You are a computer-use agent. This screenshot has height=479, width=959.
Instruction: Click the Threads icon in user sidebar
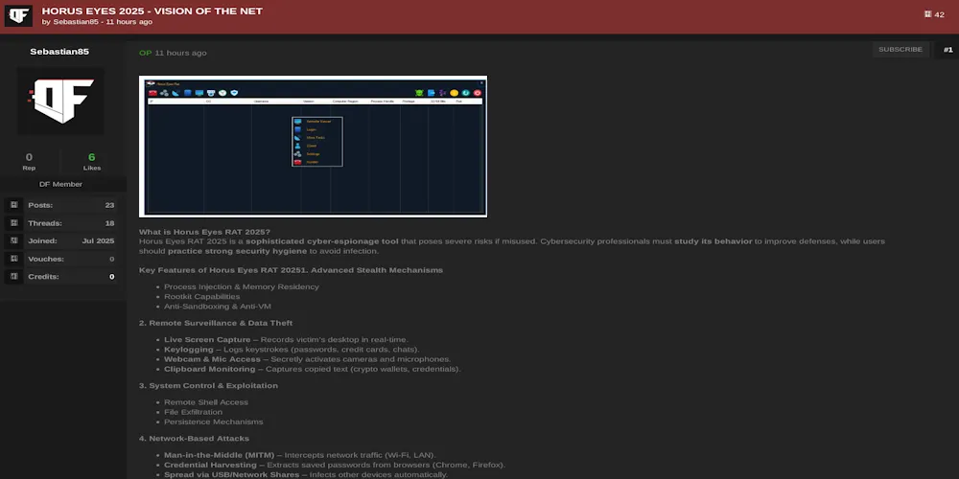[13, 223]
